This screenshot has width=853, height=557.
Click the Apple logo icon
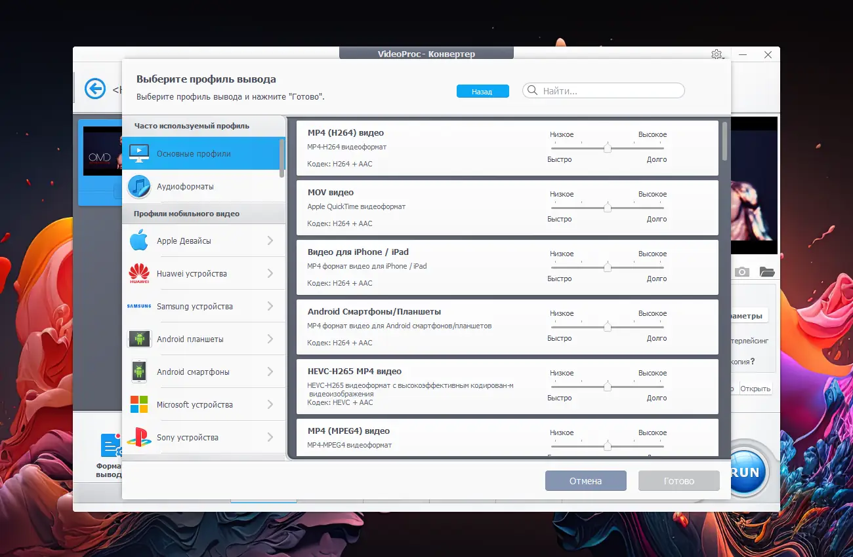[139, 240]
